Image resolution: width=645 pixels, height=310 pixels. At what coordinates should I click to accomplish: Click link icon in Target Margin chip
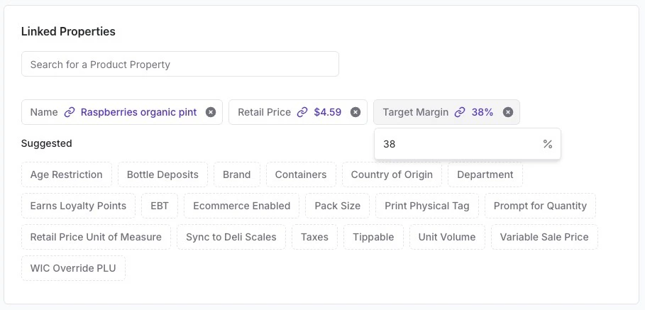[x=460, y=112]
